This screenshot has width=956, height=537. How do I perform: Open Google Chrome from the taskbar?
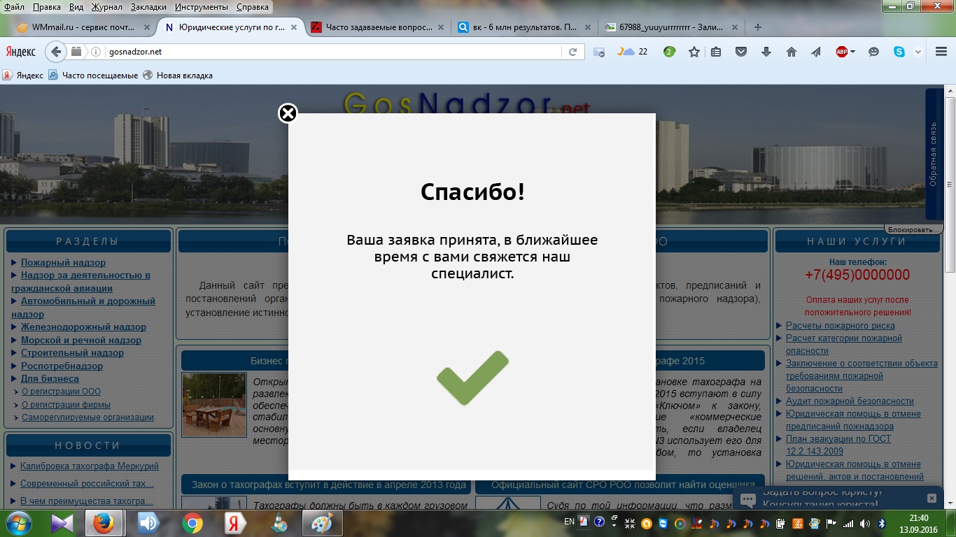click(192, 523)
